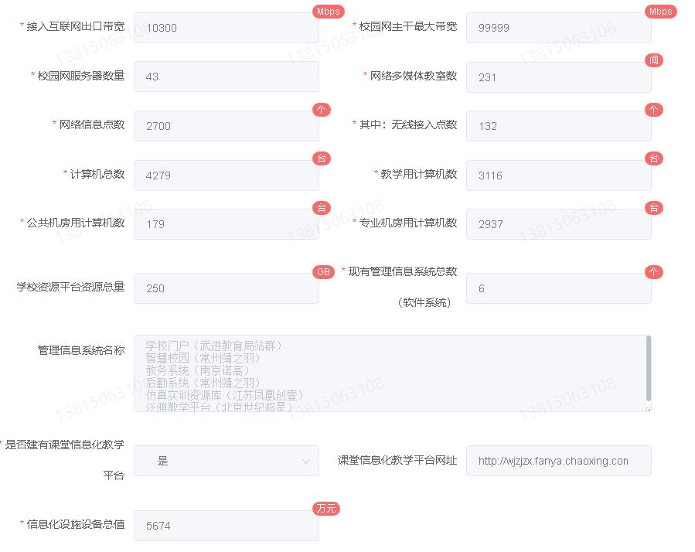Viewport: 695px width, 552px height.
Task: Click the 个 badge above 网络信息点数
Action: coord(322,110)
